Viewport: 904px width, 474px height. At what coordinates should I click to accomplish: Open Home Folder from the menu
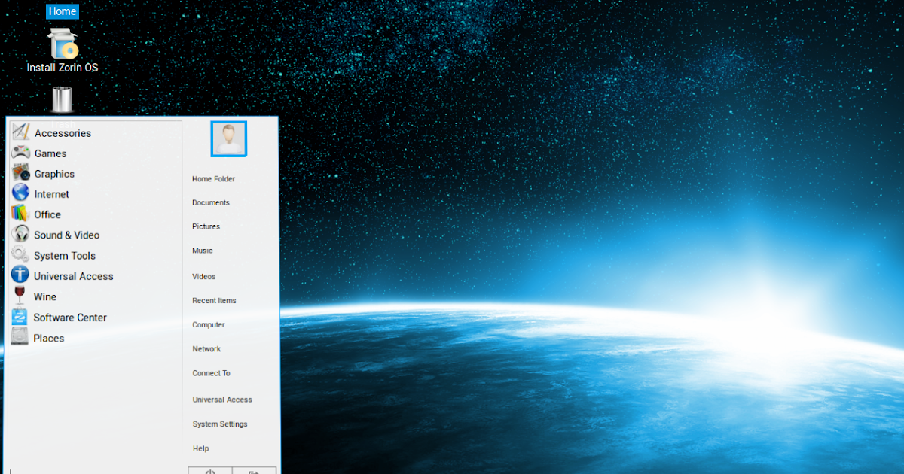(213, 178)
